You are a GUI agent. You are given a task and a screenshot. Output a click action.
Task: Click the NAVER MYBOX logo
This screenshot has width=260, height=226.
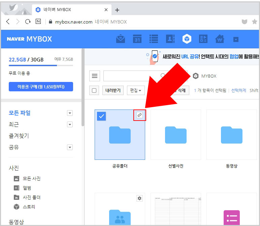coord(29,39)
